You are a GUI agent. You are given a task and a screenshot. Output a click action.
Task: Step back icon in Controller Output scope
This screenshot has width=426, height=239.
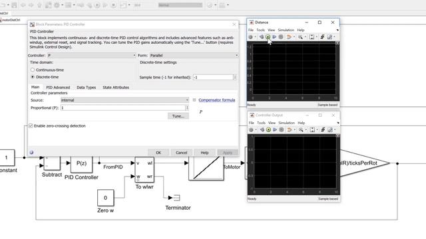[x=262, y=130]
